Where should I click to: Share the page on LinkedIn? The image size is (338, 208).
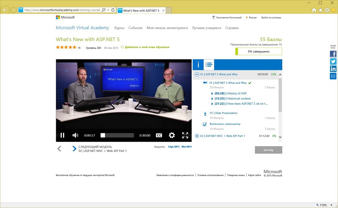pyautogui.click(x=333, y=69)
